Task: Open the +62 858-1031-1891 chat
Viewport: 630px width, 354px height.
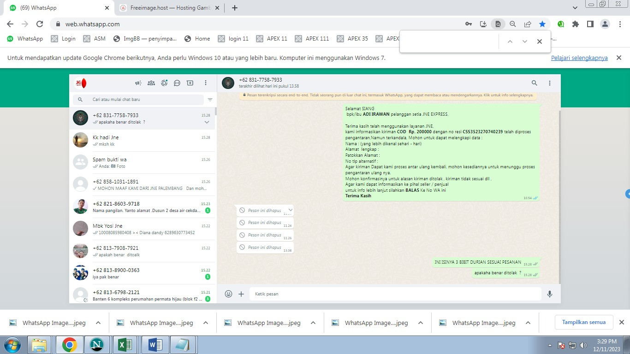Action: [x=142, y=185]
